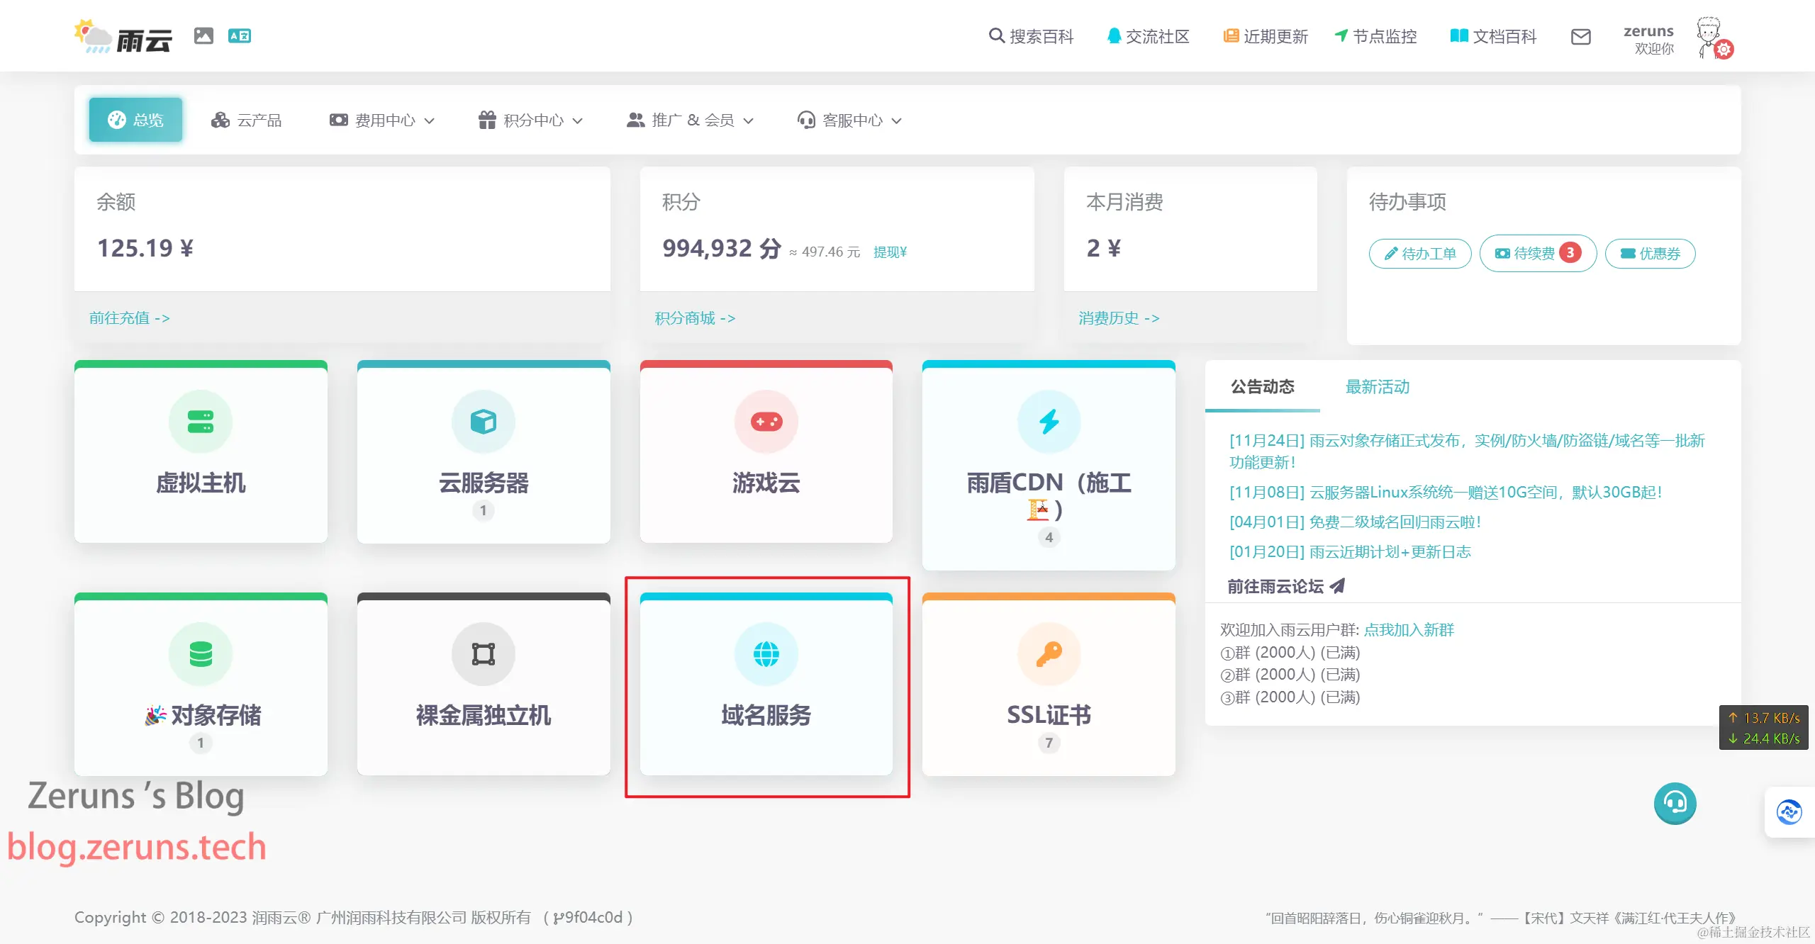This screenshot has height=944, width=1815.
Task: Click the language translate icon in header
Action: (x=240, y=35)
